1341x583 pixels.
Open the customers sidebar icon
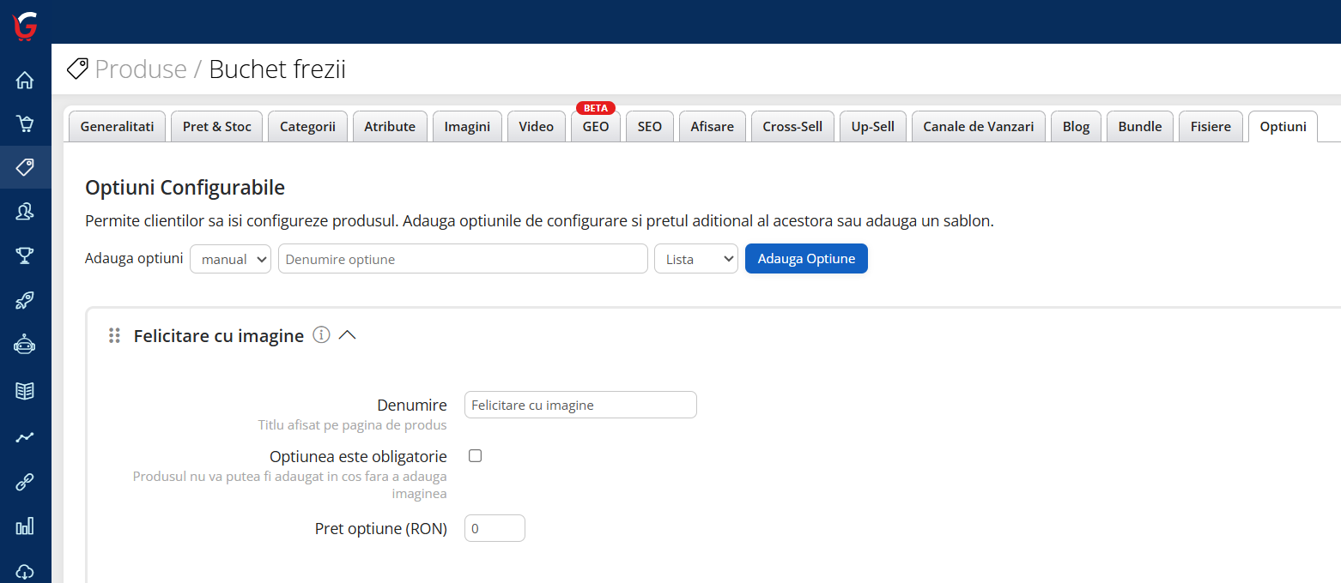25,211
